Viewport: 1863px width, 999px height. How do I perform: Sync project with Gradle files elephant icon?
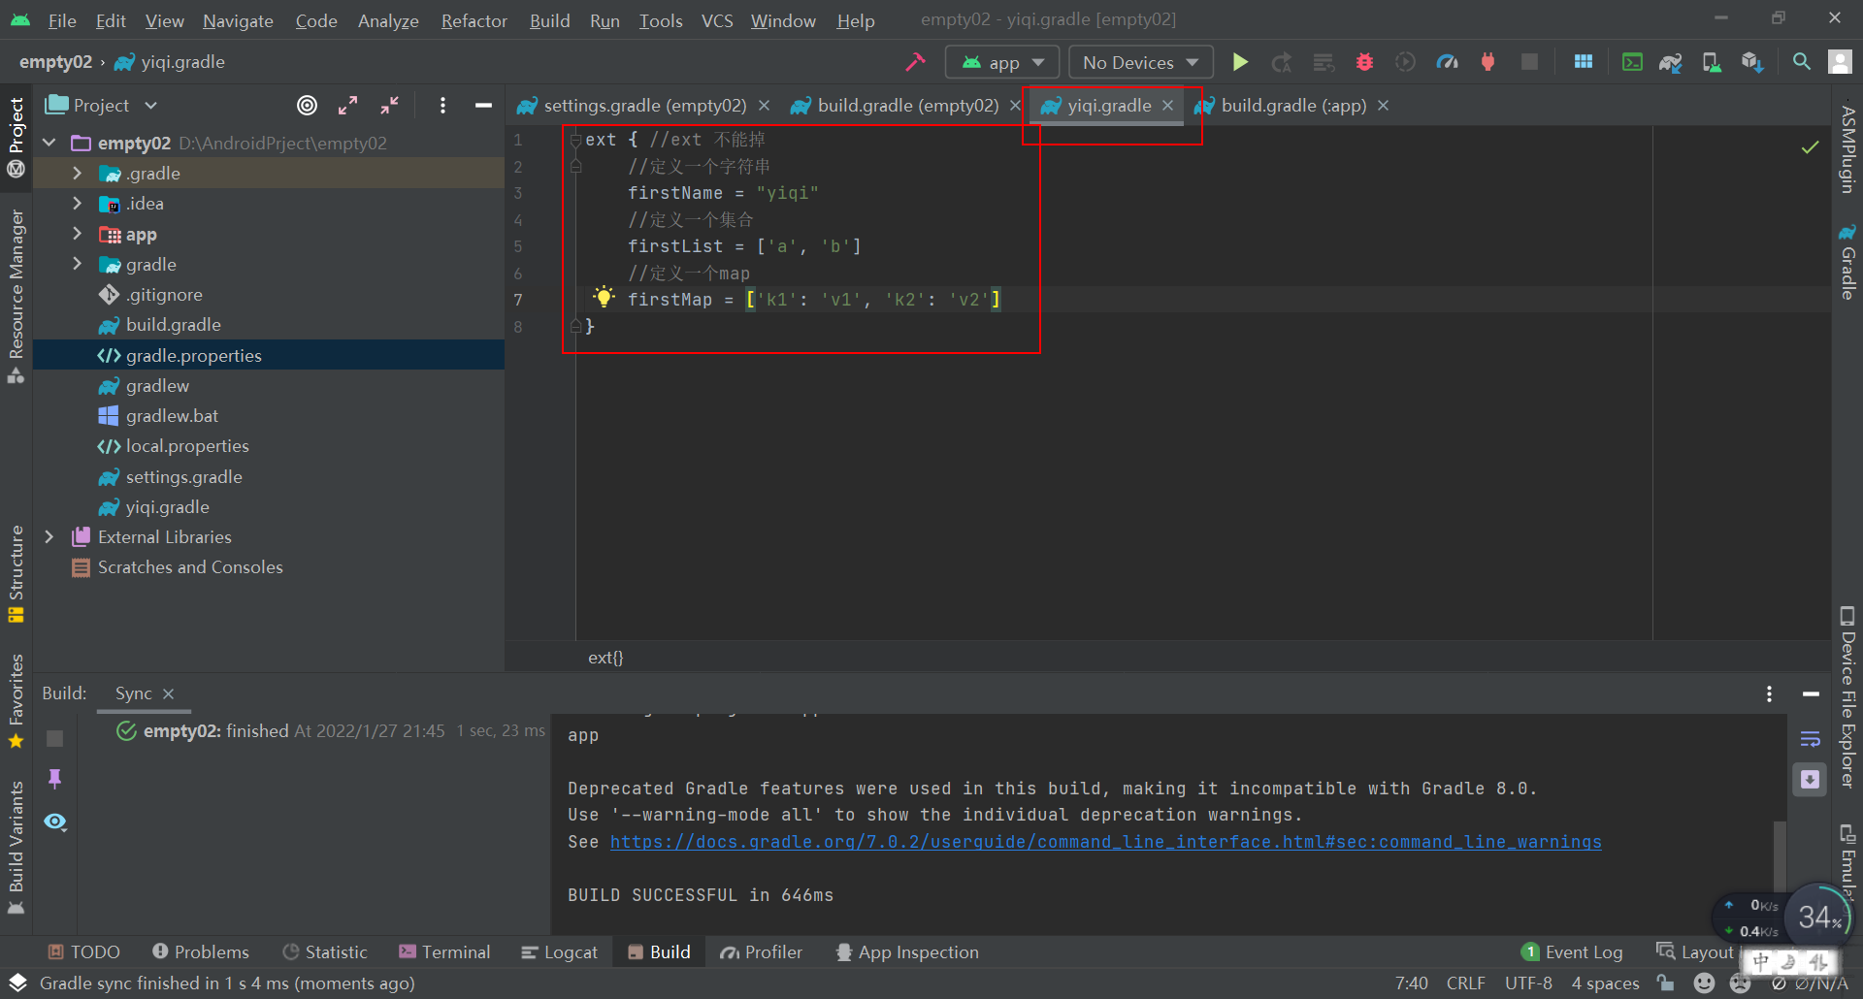pyautogui.click(x=1672, y=61)
